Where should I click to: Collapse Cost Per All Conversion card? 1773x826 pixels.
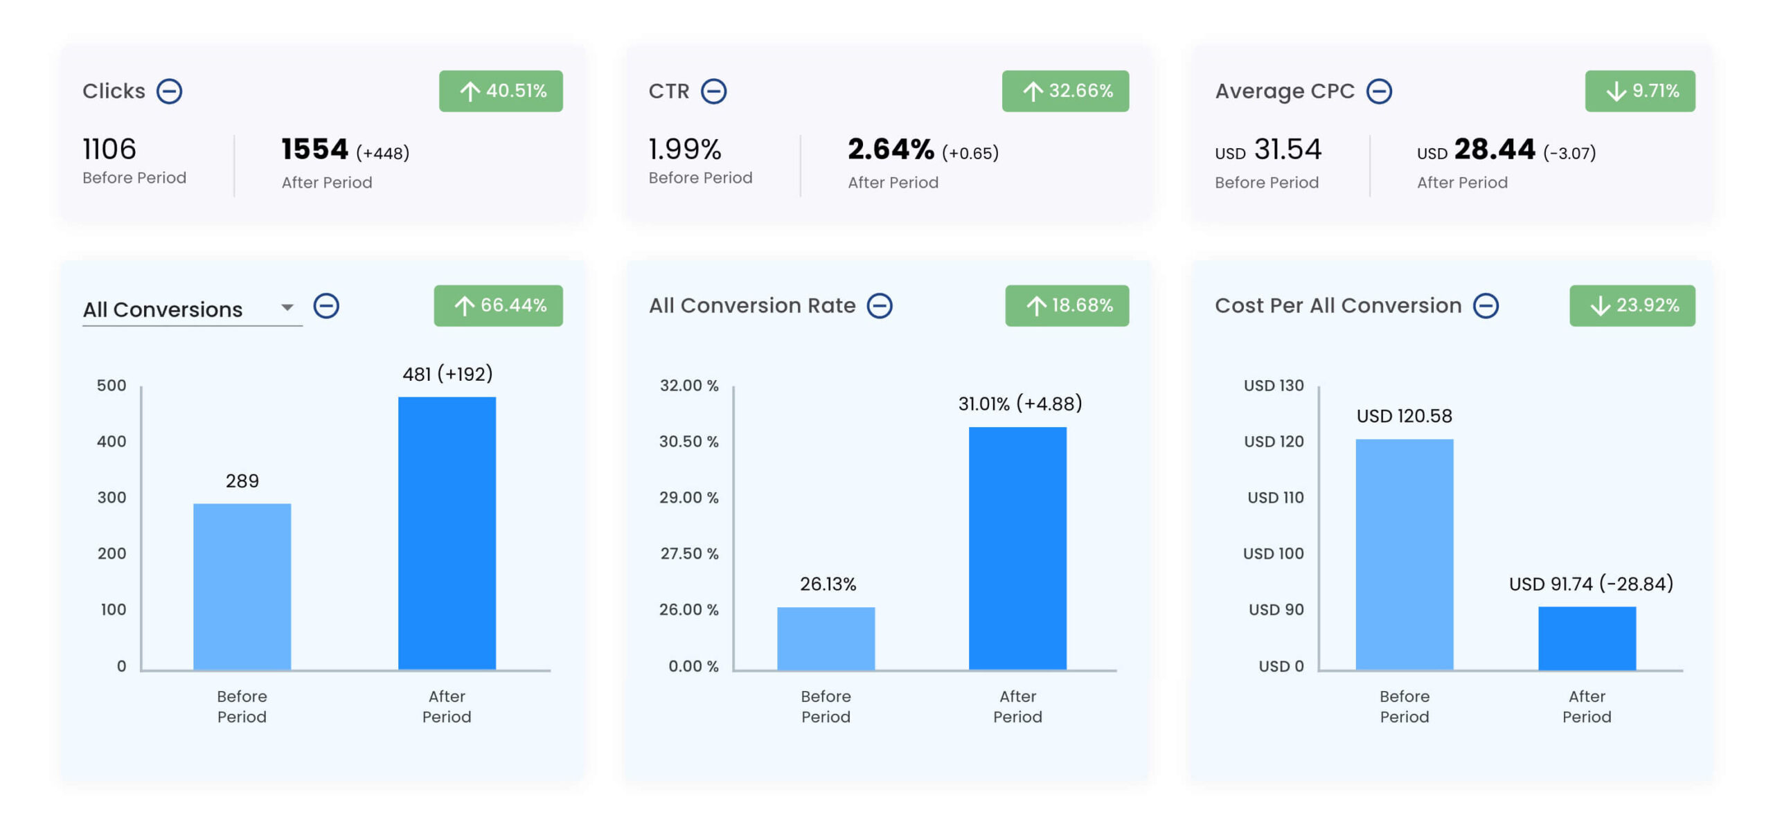(x=1485, y=305)
